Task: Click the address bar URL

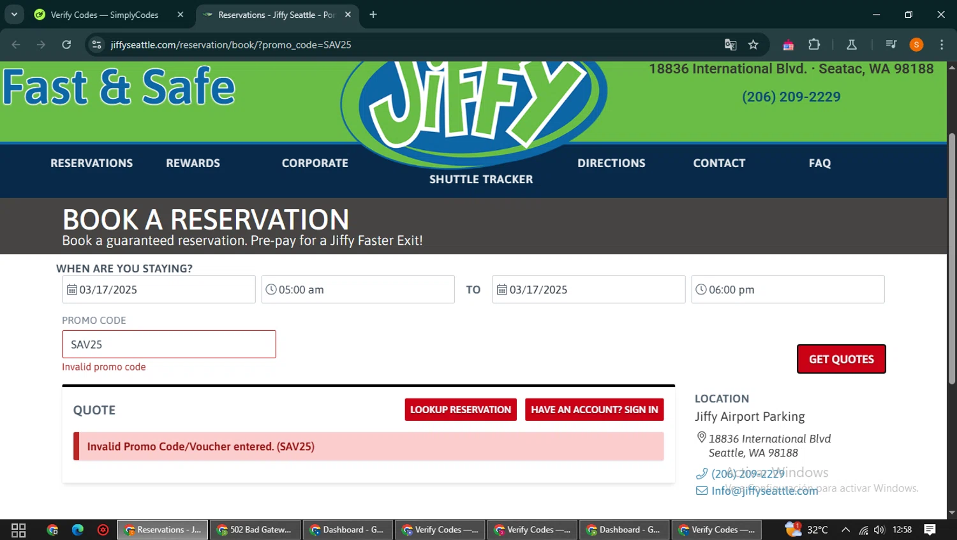Action: 231,45
